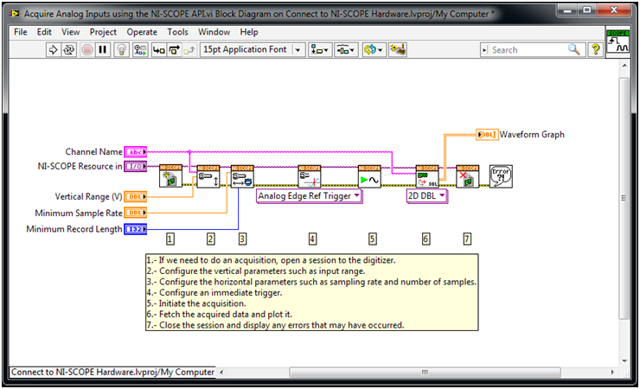This screenshot has height=389, width=640.
Task: Click the context Help question mark button
Action: pos(595,50)
